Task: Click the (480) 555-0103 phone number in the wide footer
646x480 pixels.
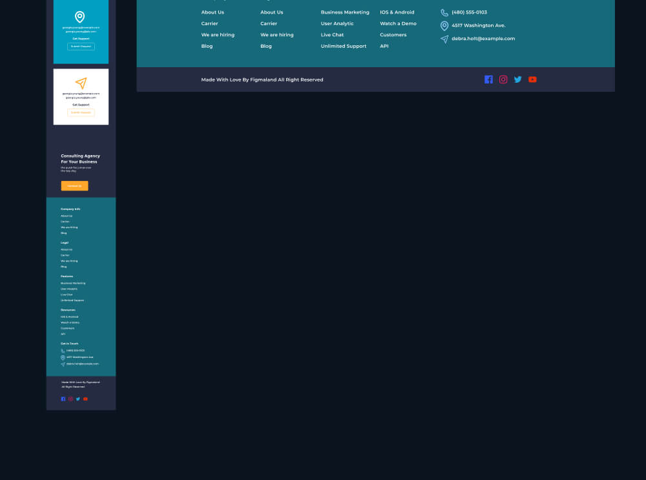Action: pyautogui.click(x=469, y=12)
